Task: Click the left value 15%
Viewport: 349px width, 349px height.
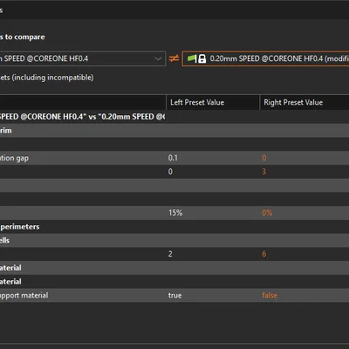Action: coord(175,213)
